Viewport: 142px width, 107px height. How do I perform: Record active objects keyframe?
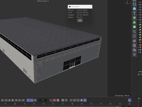click(51, 100)
